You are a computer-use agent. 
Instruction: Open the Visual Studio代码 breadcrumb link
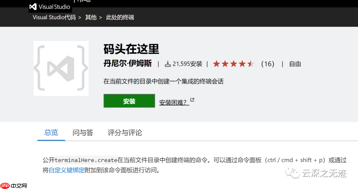point(54,17)
